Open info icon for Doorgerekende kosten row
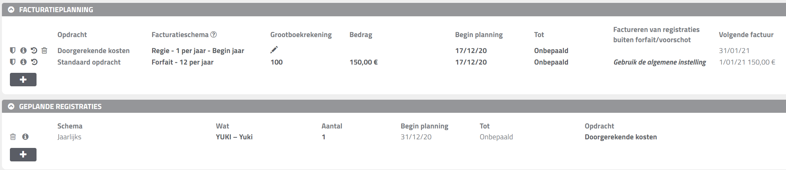Screen dimensions: 786x170 pyautogui.click(x=23, y=50)
